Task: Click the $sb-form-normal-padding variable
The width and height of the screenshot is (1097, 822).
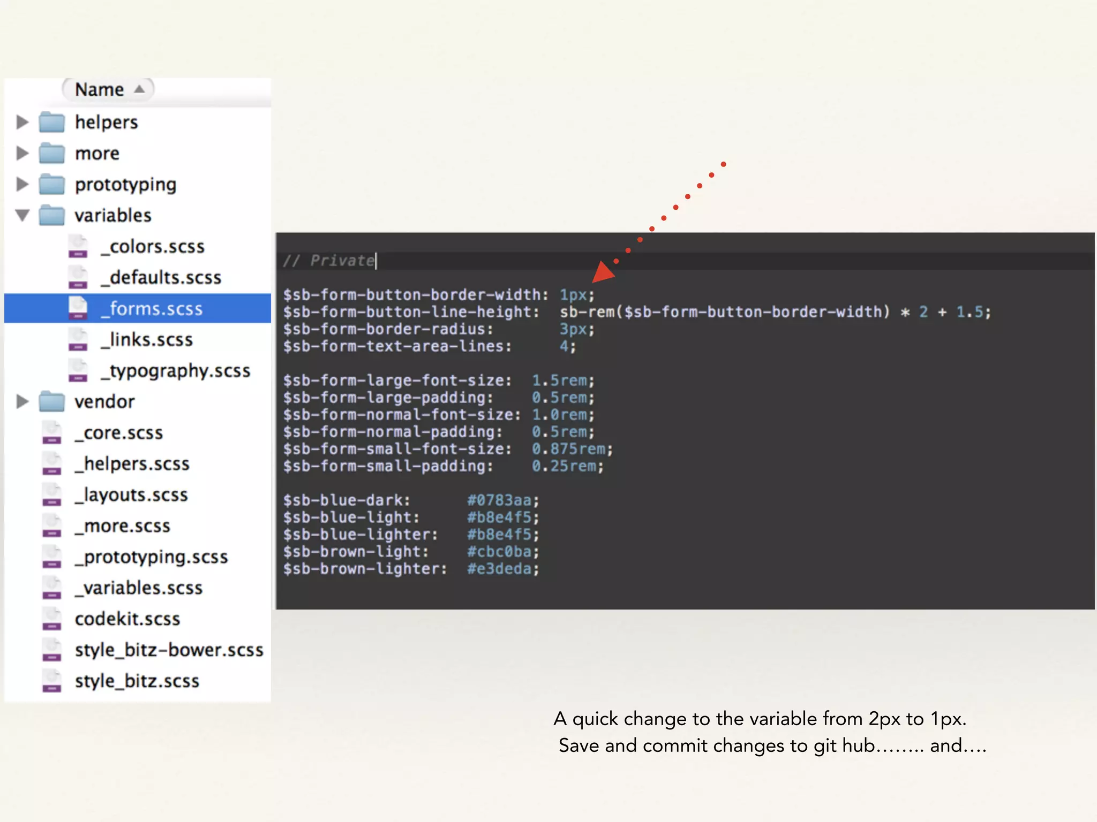Action: (393, 432)
